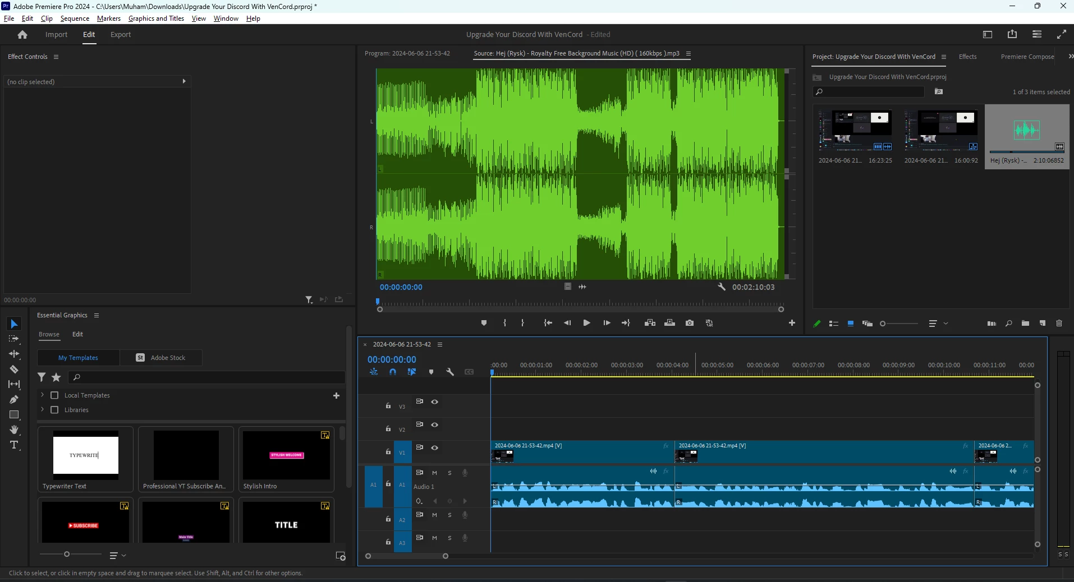This screenshot has width=1074, height=582.
Task: Open the Source monitor panel menu
Action: 689,54
